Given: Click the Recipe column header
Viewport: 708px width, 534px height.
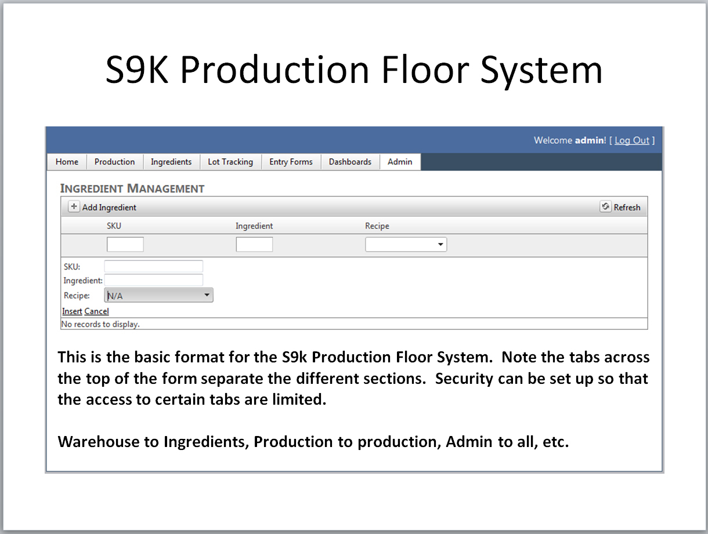Looking at the screenshot, I should pos(377,226).
